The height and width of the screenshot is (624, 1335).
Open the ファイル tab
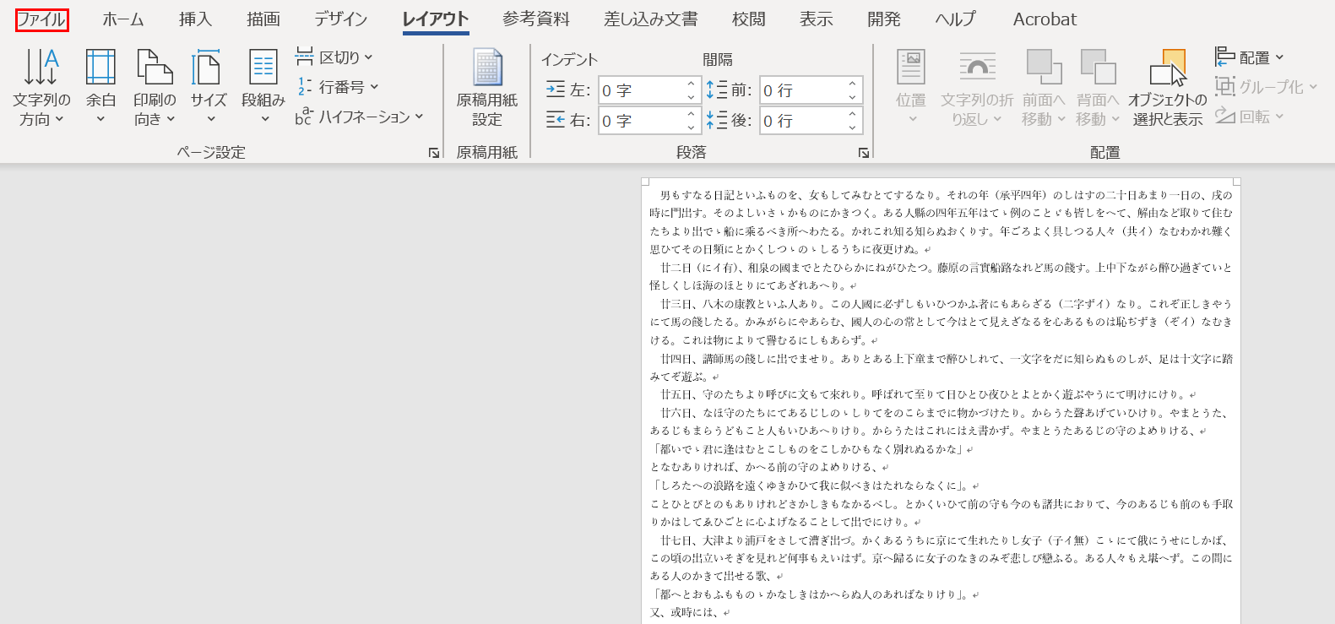pyautogui.click(x=41, y=19)
